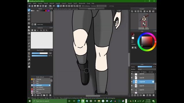Open the Layer(L) menu
184x103 pixels.
[40, 3]
